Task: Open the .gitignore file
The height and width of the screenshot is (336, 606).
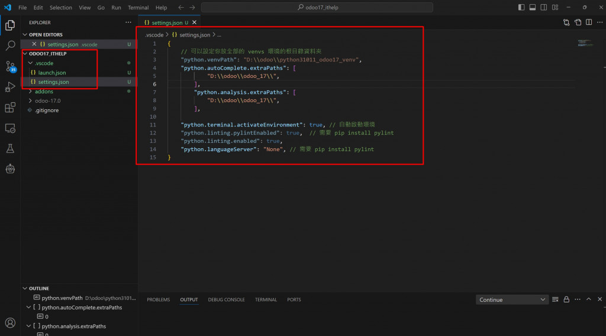Action: (47, 110)
